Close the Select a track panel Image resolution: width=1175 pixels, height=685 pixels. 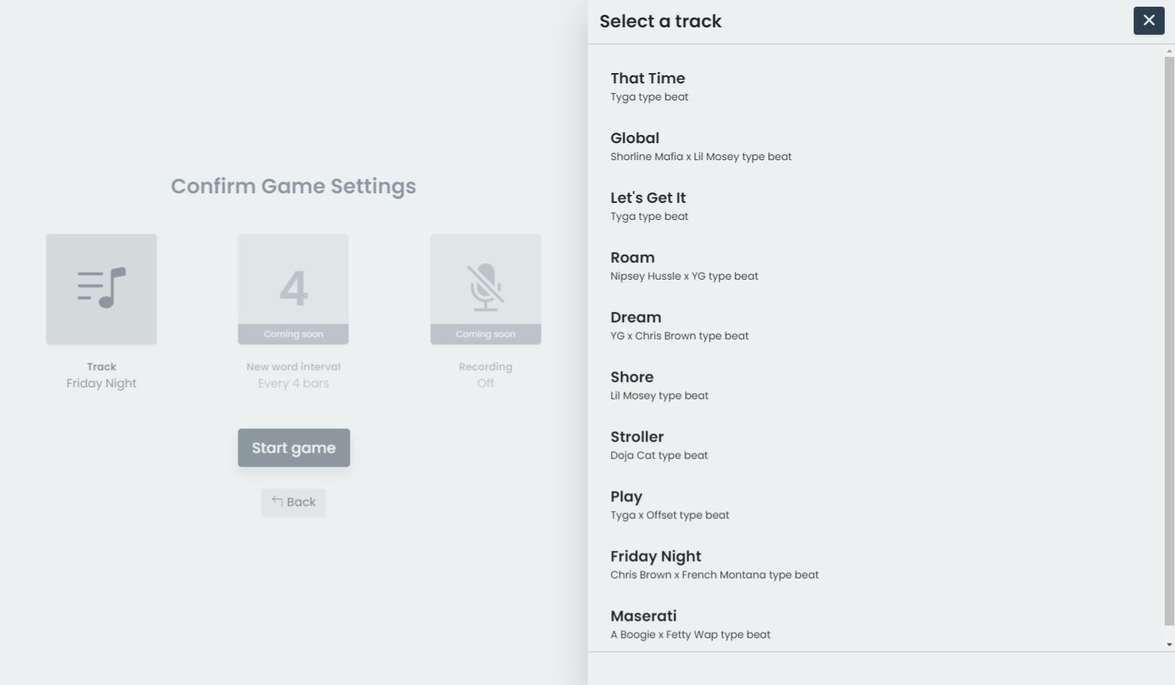[x=1148, y=21]
